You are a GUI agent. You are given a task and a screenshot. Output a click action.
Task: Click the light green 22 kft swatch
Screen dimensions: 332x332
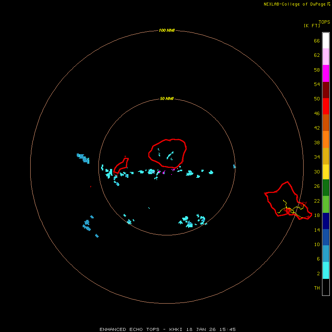[x=326, y=204]
